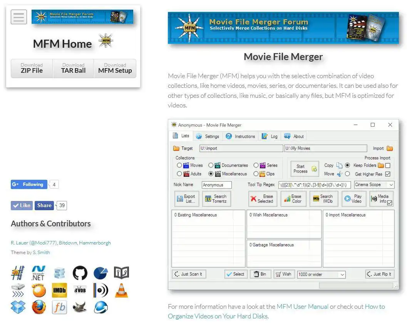Viewport: 407px width, 323px height.
Task: Click the hard drive with arrows icon
Action: click(18, 290)
